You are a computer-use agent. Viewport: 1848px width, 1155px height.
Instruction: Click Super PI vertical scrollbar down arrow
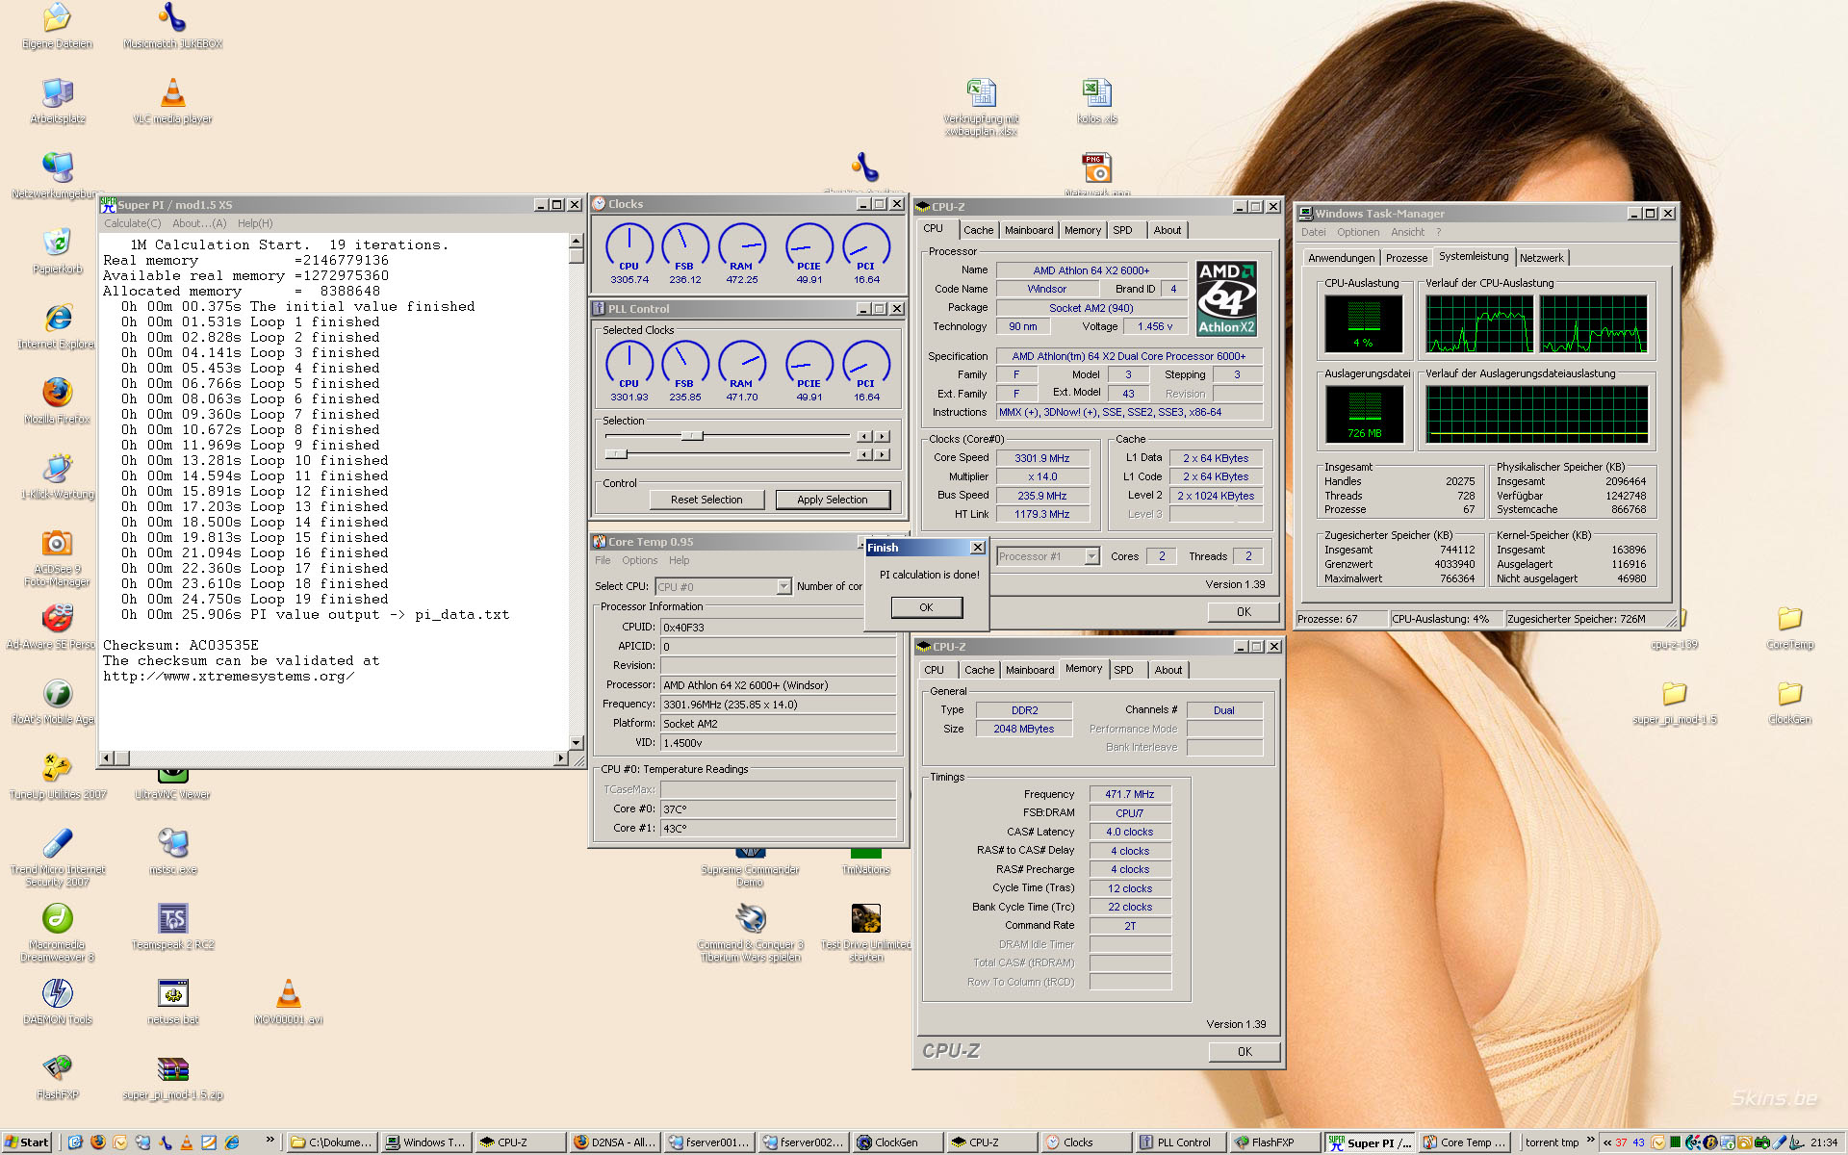tap(576, 743)
